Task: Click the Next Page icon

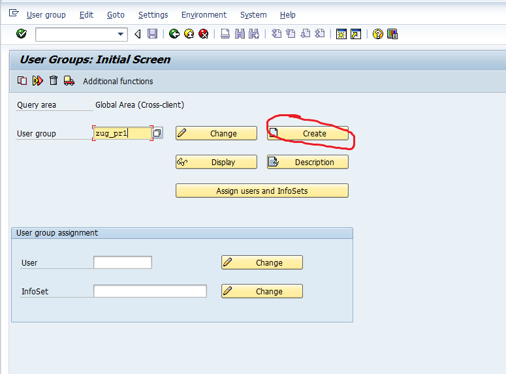Action: [x=306, y=34]
